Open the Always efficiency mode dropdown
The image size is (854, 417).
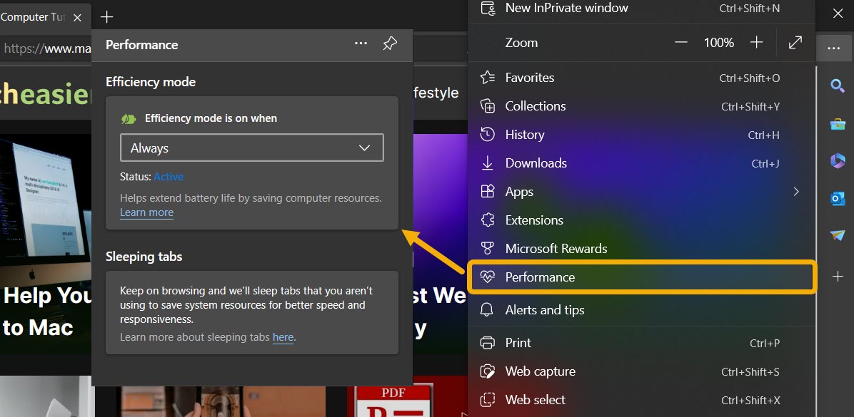coord(251,148)
